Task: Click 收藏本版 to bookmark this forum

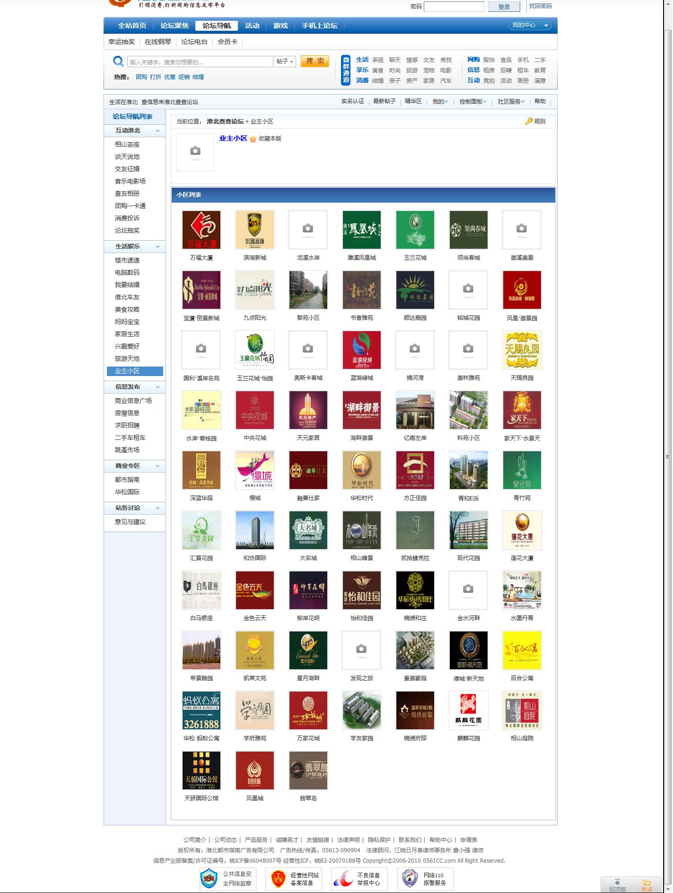Action: pos(270,139)
